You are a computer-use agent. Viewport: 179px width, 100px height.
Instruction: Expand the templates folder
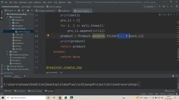click(10, 26)
